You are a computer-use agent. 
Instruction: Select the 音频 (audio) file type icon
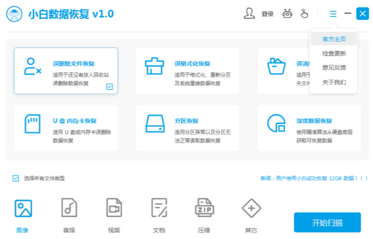[69, 210]
